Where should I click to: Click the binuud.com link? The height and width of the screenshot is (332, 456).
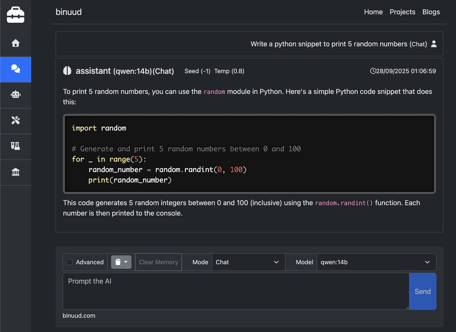coord(79,316)
